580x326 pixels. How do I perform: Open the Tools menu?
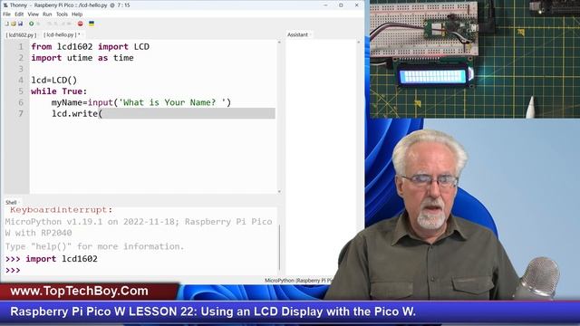coord(62,14)
